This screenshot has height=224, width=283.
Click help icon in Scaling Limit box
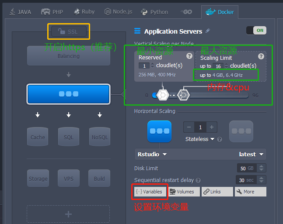(x=261, y=56)
